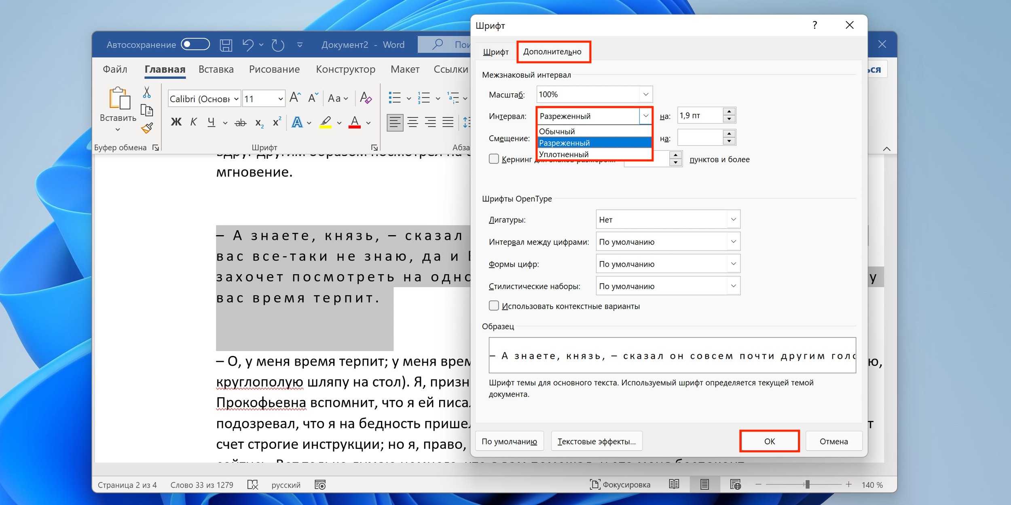Open Text Effects blue A button
Image resolution: width=1011 pixels, height=505 pixels.
297,122
